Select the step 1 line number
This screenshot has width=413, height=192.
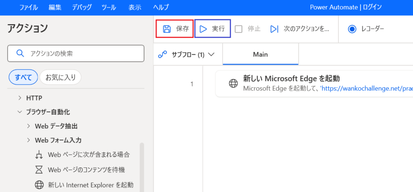pyautogui.click(x=192, y=84)
